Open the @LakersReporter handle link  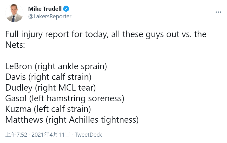[x=50, y=17]
